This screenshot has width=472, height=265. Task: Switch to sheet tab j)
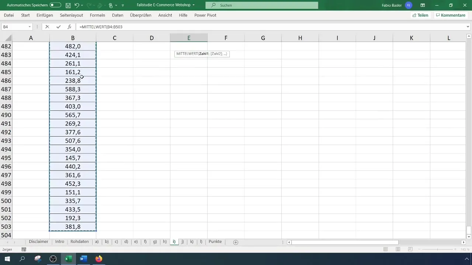tap(183, 242)
